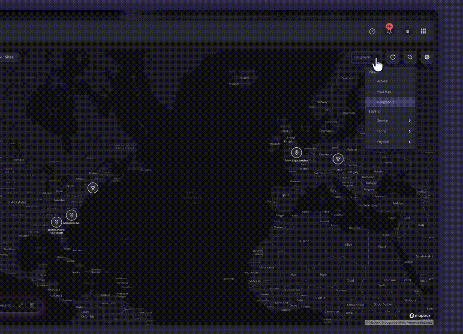Open the Mapbox logo link
This screenshot has height=334, width=463.
point(420,316)
